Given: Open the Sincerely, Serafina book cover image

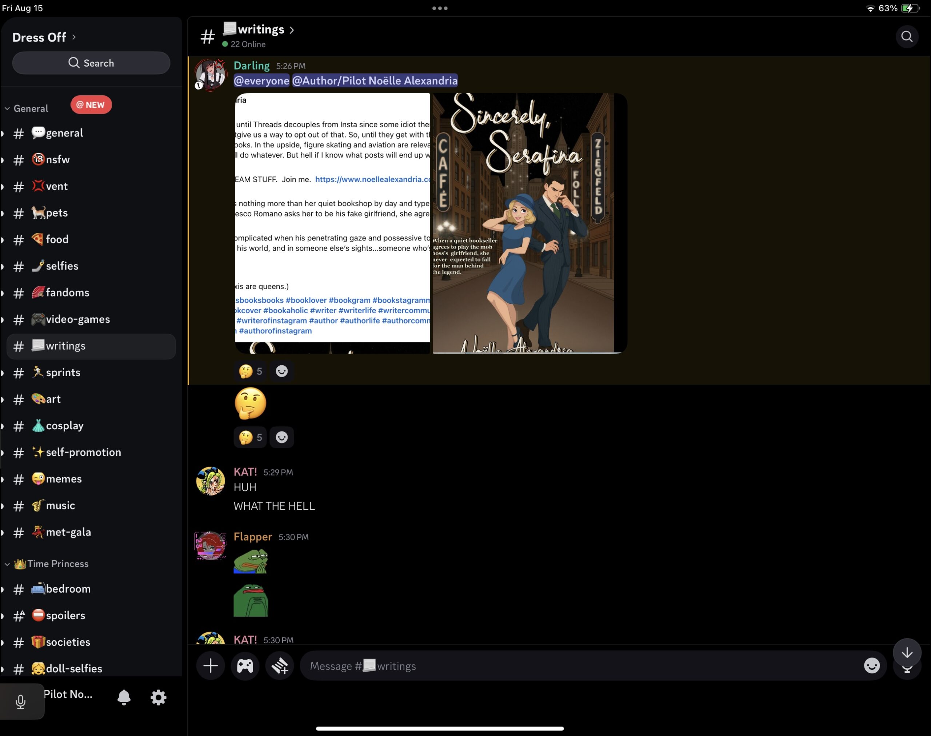Looking at the screenshot, I should pos(529,223).
